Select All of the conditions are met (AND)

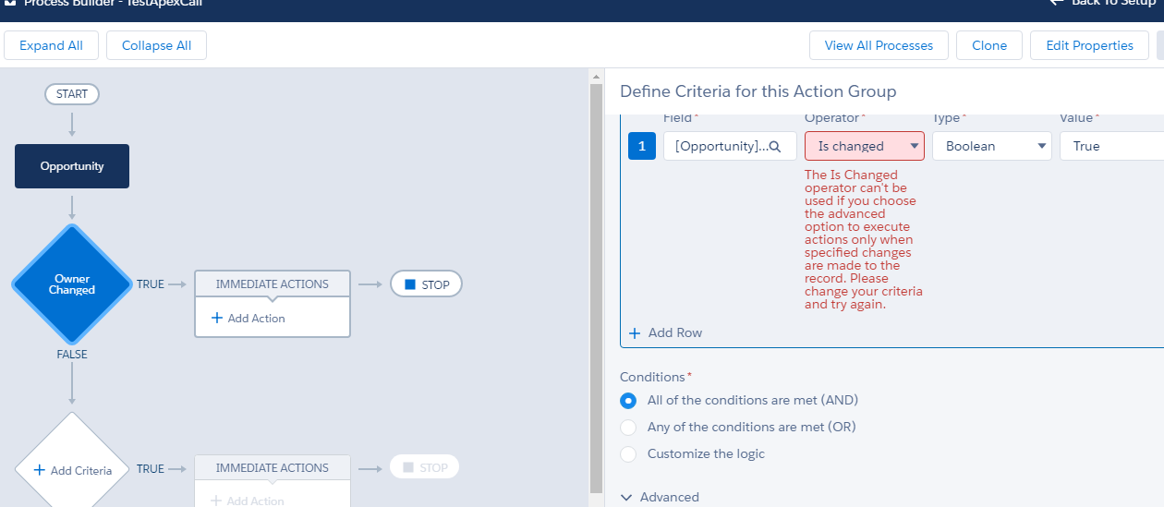[628, 401]
